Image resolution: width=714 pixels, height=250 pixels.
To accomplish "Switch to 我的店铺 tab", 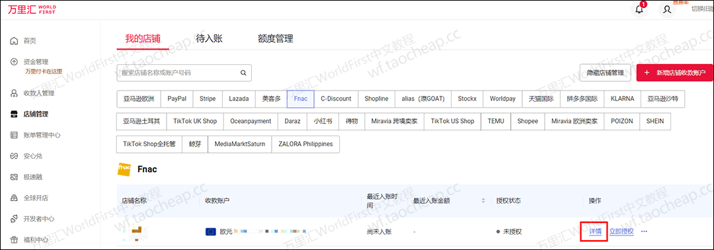I will click(143, 38).
